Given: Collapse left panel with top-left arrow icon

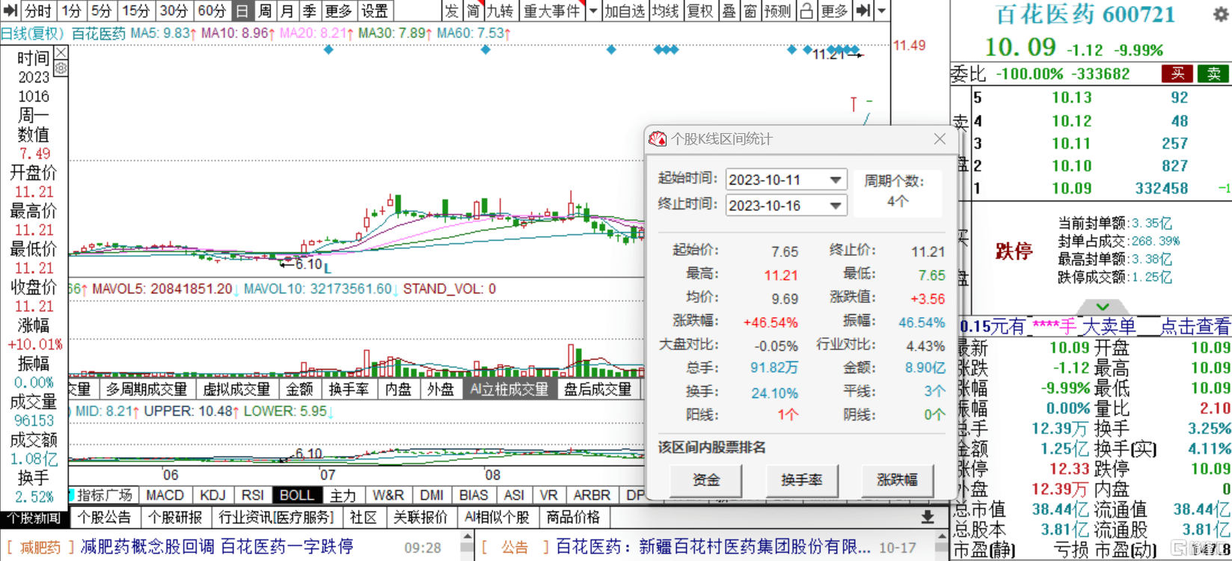Looking at the screenshot, I should point(10,10).
